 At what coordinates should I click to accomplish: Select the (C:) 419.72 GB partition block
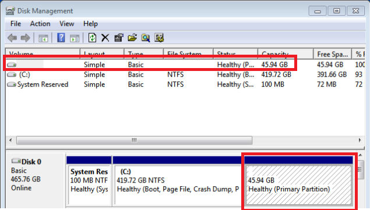point(177,182)
